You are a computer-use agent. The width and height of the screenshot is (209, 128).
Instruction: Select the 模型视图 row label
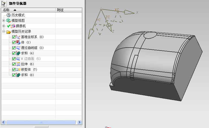pos(18,21)
